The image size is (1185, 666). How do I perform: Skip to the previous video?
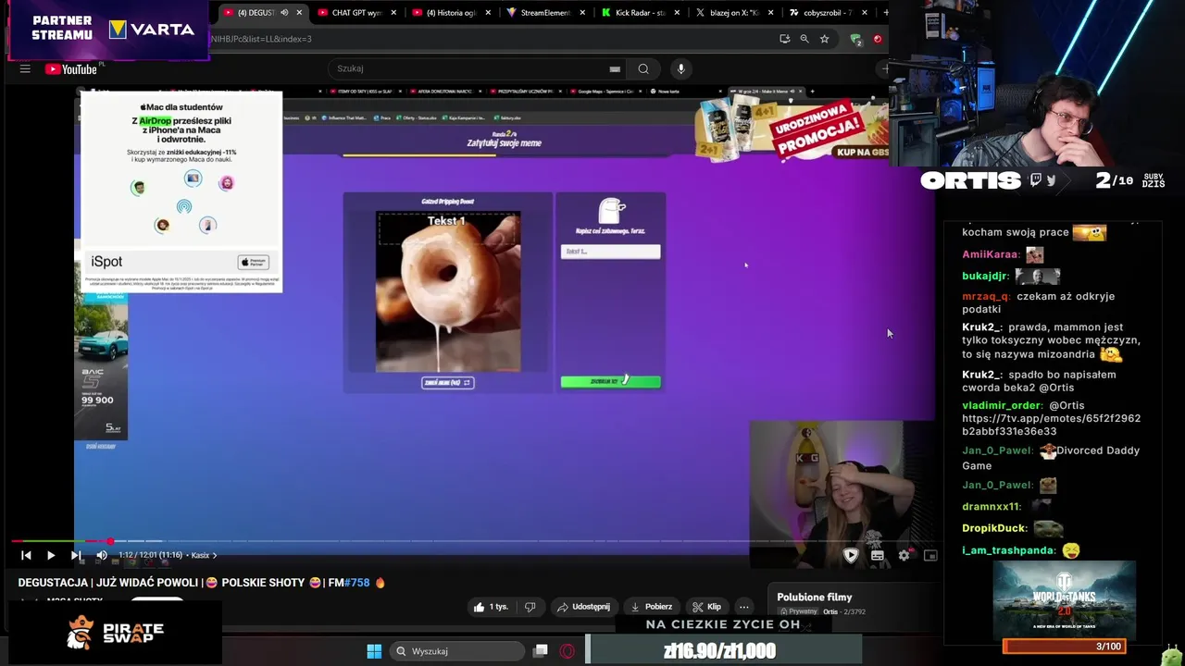[x=26, y=555]
